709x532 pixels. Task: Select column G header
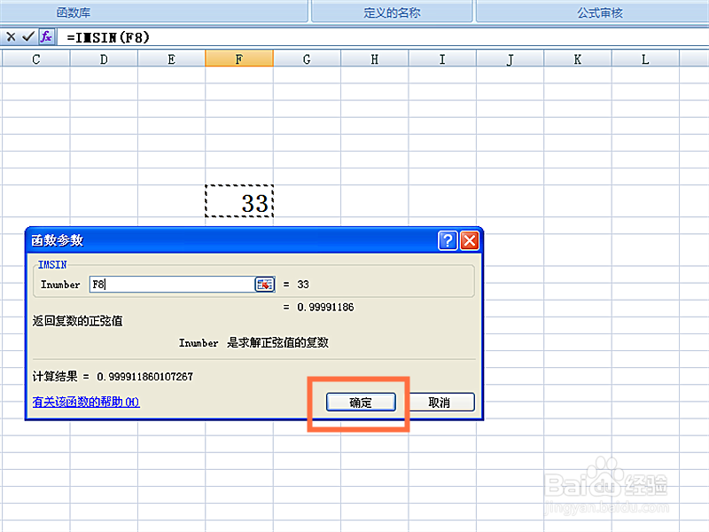coord(307,59)
